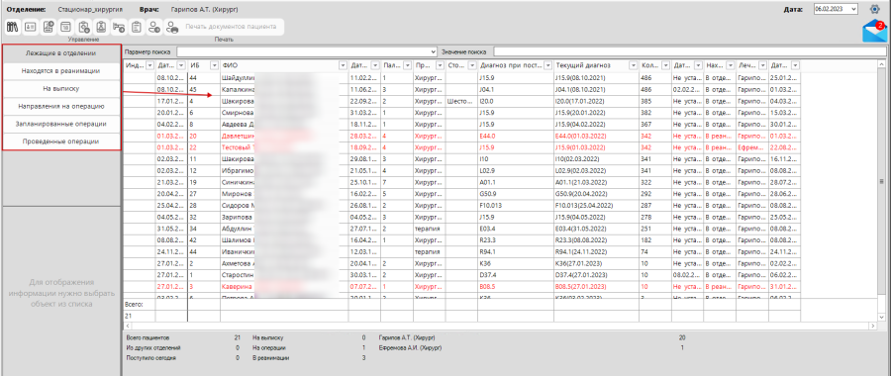Open filter dropdown of Пал... column
Viewport: 891px width, 376px height.
(407, 65)
